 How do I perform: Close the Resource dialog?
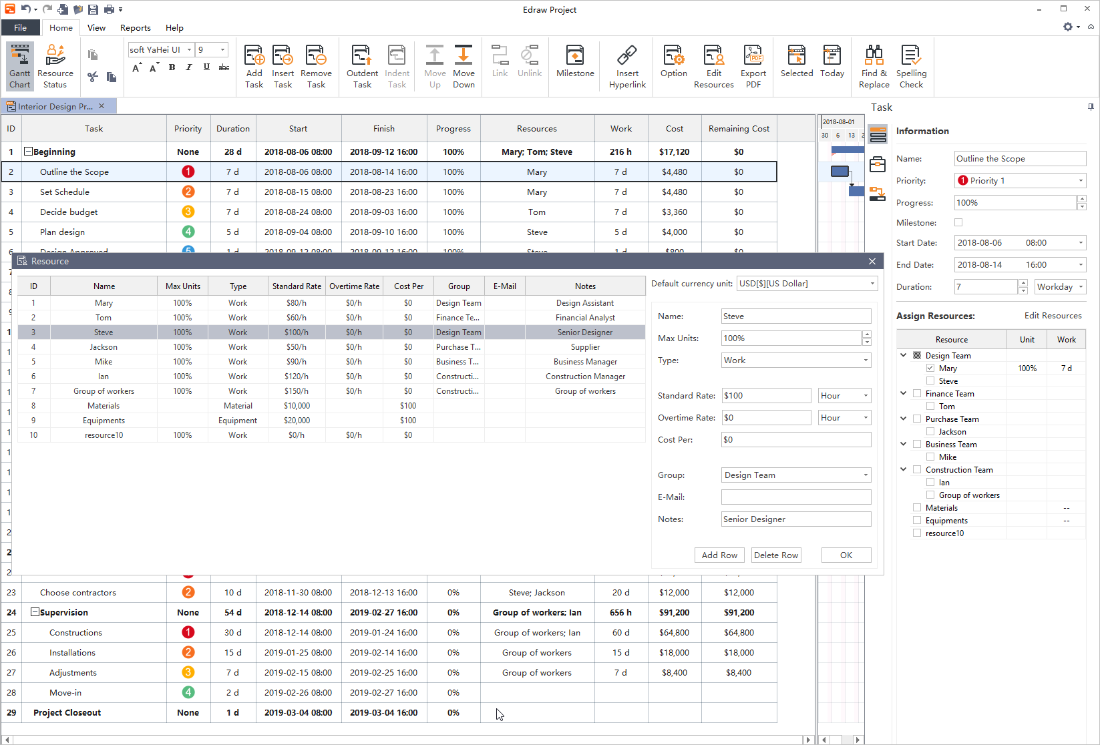coord(872,261)
